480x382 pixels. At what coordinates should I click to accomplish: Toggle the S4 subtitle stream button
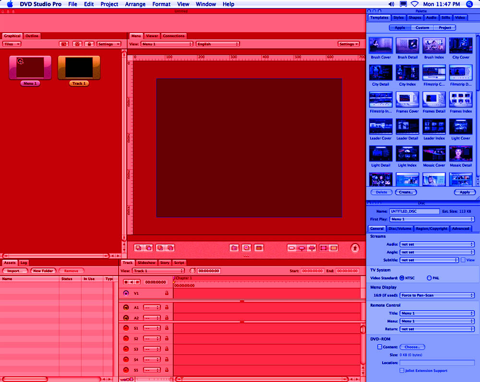[x=126, y=359]
